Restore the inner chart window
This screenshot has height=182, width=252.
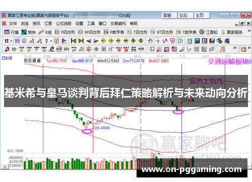(242, 24)
